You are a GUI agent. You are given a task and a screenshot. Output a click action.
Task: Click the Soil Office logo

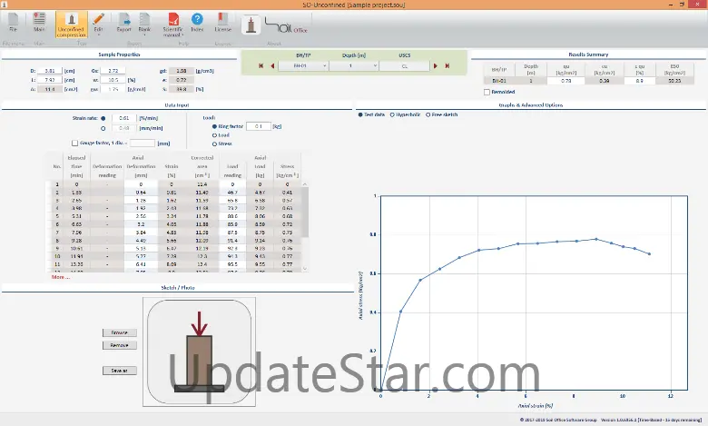tap(286, 25)
